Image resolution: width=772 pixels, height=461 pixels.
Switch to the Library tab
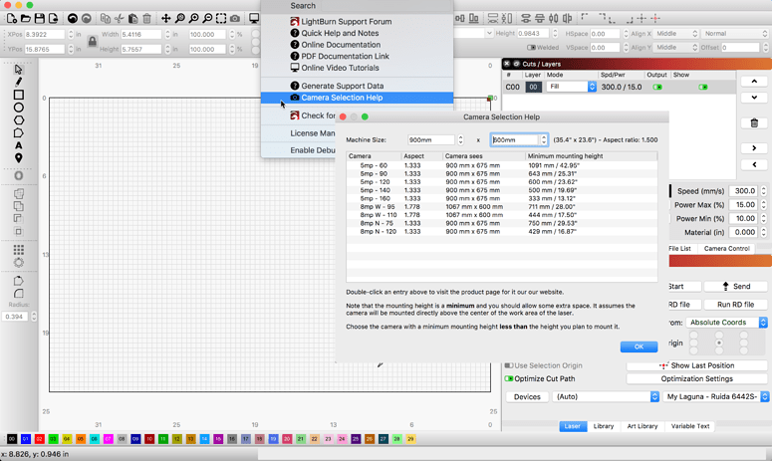click(604, 426)
